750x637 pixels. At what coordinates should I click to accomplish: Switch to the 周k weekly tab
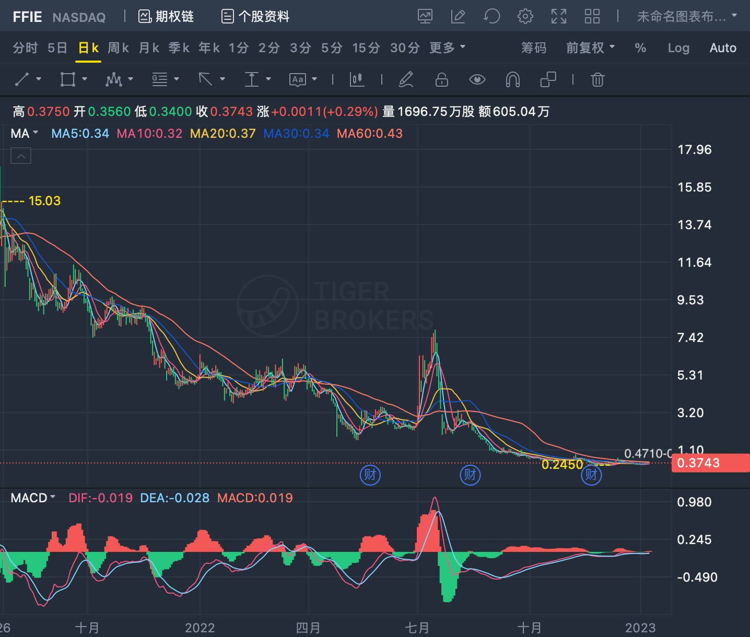[x=118, y=48]
